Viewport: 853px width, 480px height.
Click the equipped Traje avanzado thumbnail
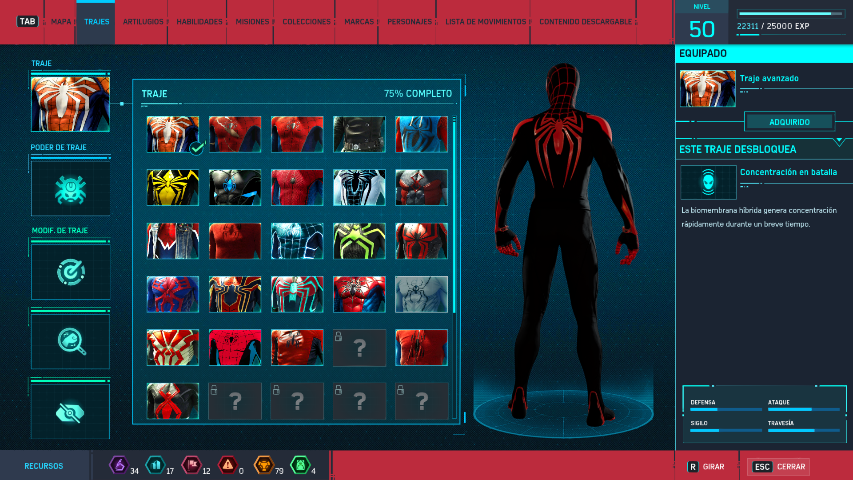tap(708, 88)
